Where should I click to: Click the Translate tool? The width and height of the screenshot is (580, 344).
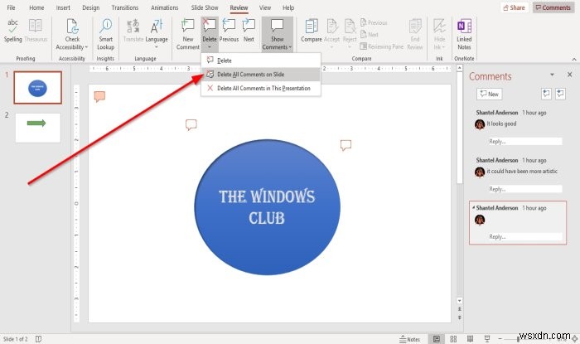pyautogui.click(x=133, y=31)
